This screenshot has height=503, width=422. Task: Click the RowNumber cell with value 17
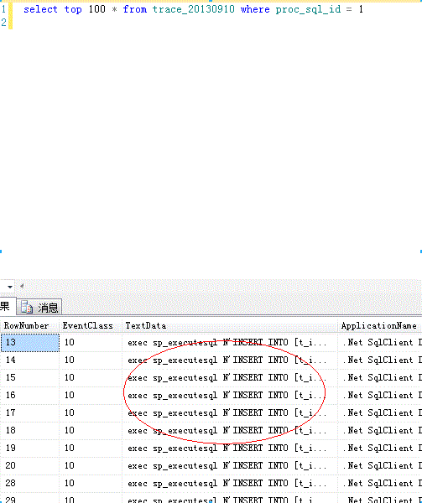(x=29, y=413)
